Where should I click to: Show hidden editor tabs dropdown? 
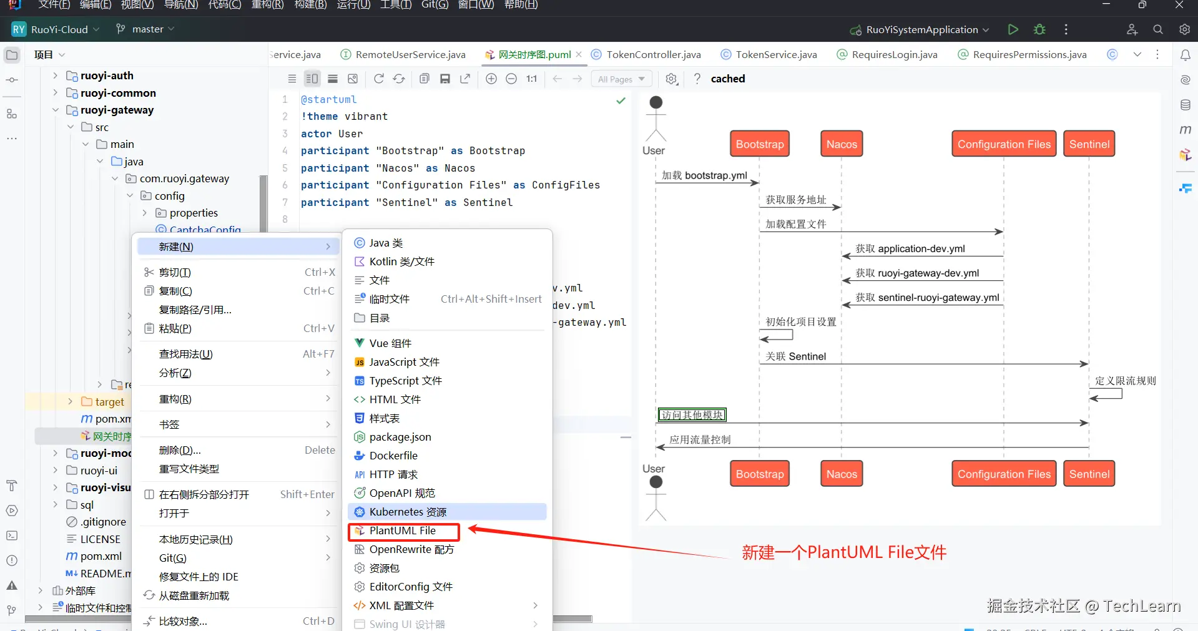tap(1137, 55)
